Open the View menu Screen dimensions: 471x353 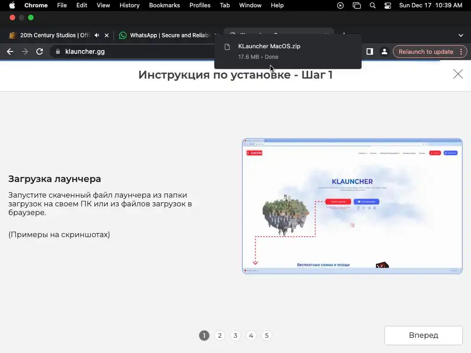(x=103, y=6)
